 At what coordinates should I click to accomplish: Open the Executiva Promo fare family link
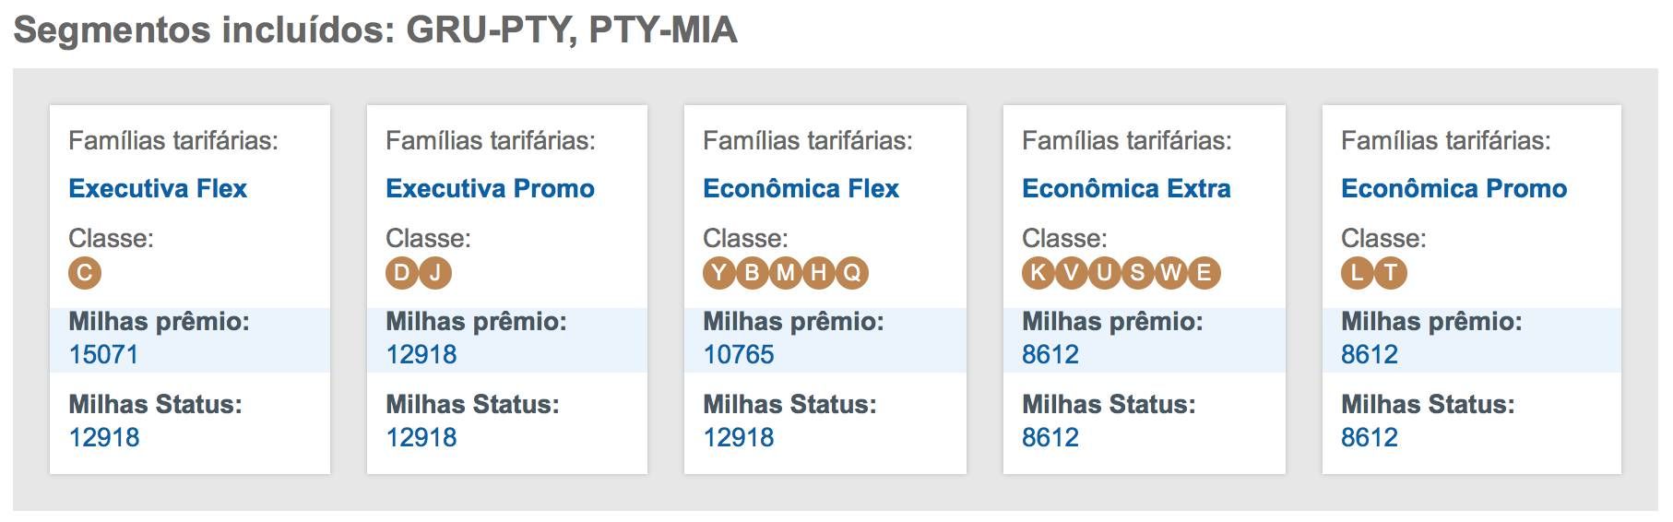click(490, 189)
